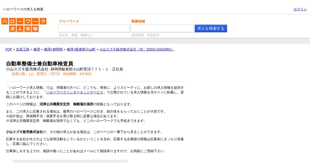The image size is (310, 163).
Task: Click 会社名、業種、職種など hint text
Action: pyautogui.click(x=76, y=35)
